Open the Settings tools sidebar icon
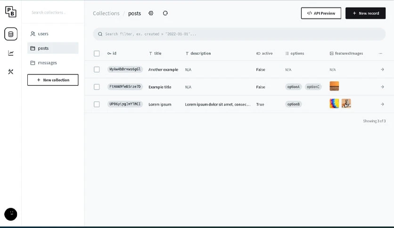 coord(11,72)
